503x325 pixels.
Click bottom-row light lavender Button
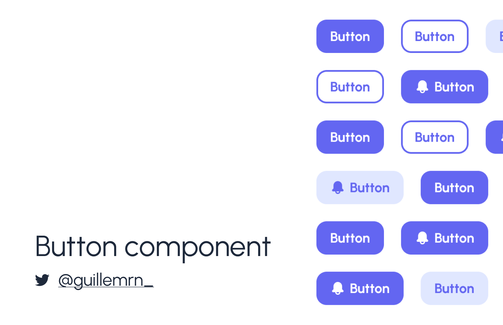click(x=454, y=288)
